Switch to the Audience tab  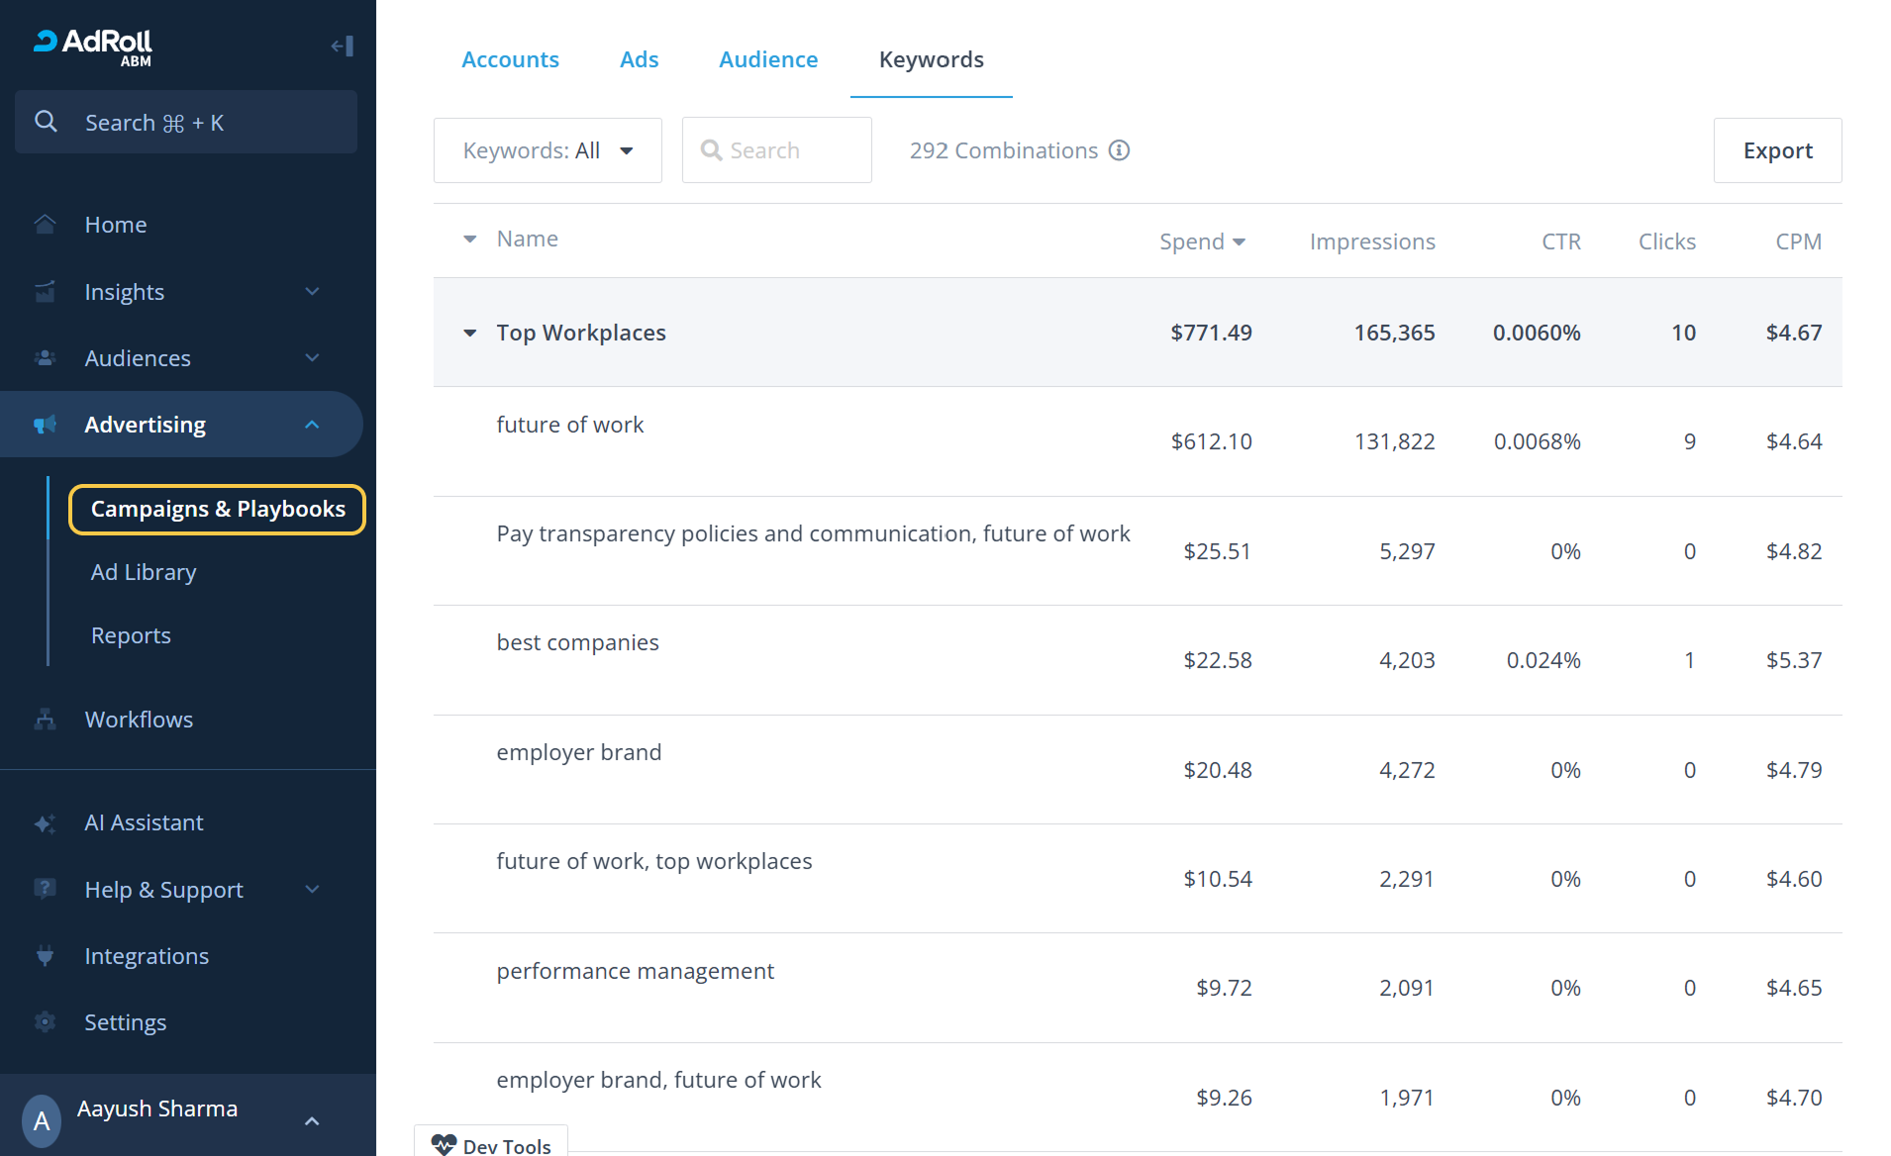click(768, 59)
